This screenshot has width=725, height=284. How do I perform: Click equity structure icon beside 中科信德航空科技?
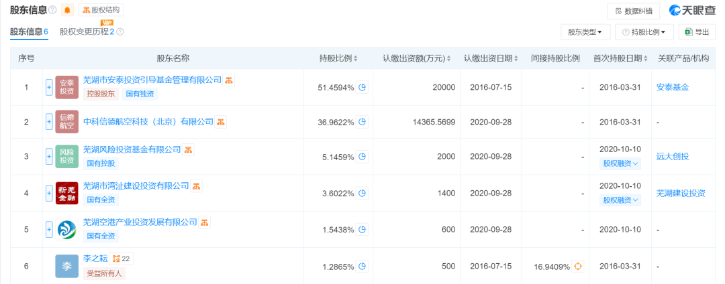pyautogui.click(x=221, y=122)
